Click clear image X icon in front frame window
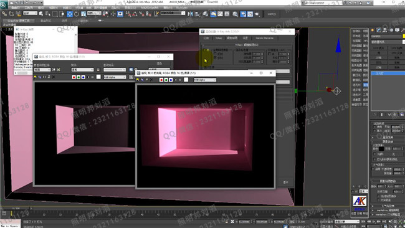405x228 pixels. [x=151, y=80]
